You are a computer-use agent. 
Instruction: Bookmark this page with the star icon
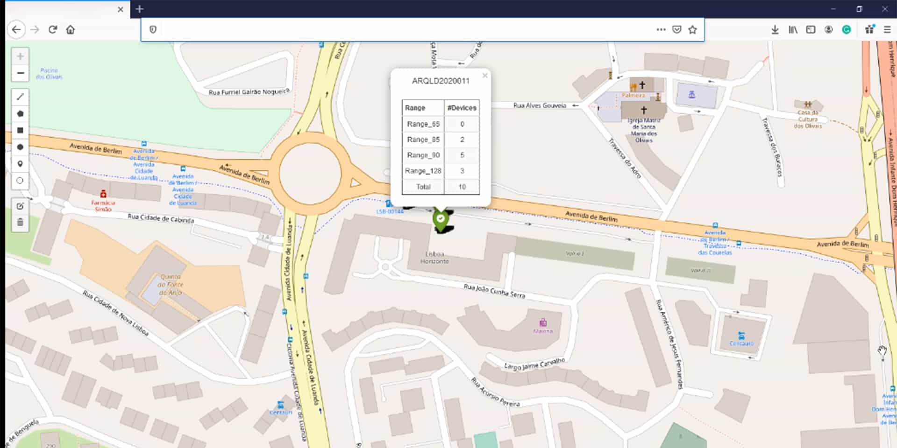693,29
